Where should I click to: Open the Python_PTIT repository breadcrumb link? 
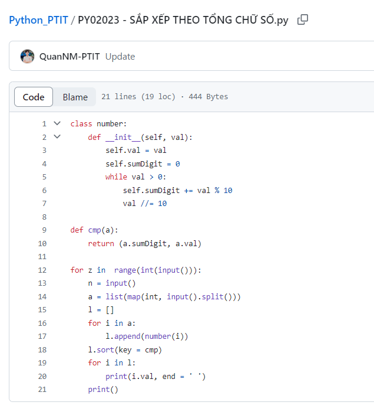[38, 20]
